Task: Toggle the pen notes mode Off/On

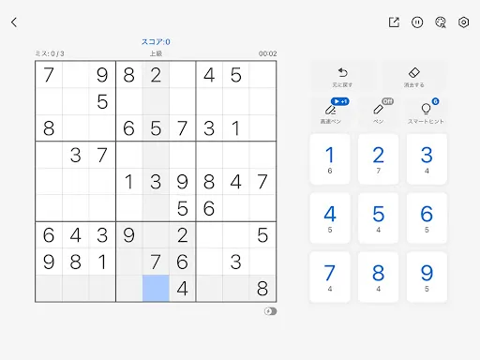Action: (x=378, y=112)
